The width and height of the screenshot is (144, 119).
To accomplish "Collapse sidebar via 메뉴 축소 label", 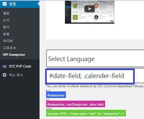I will (16, 75).
